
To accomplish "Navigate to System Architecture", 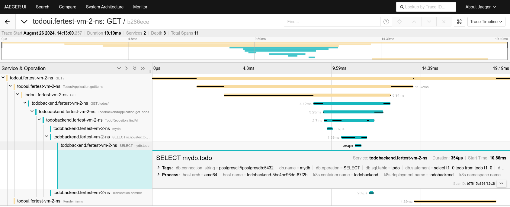I will tap(104, 7).
